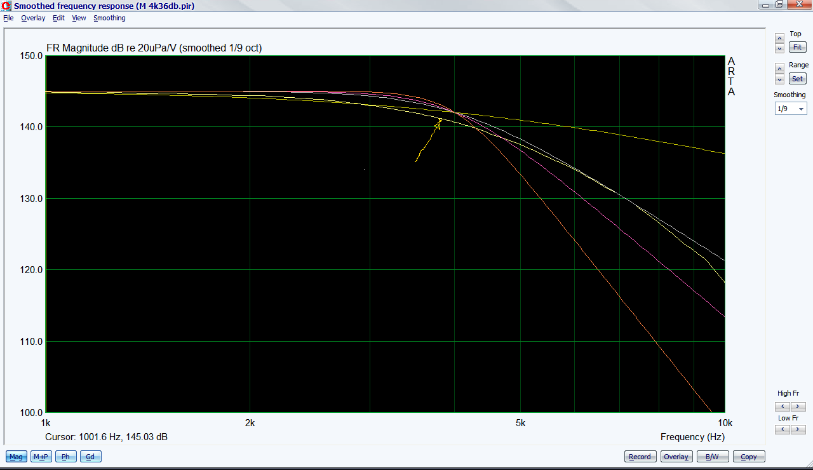This screenshot has width=813, height=470.
Task: Click the Top down arrow stepper
Action: pyautogui.click(x=779, y=48)
